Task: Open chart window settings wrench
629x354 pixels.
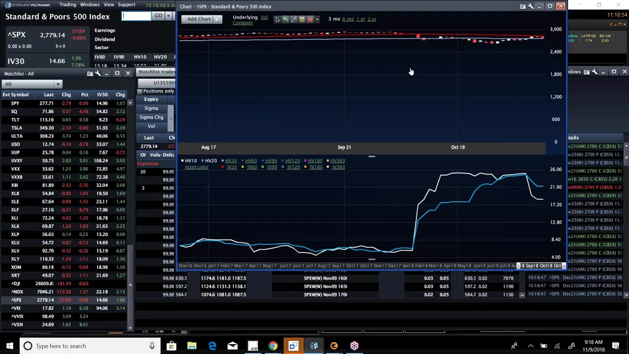Action: click(x=530, y=6)
